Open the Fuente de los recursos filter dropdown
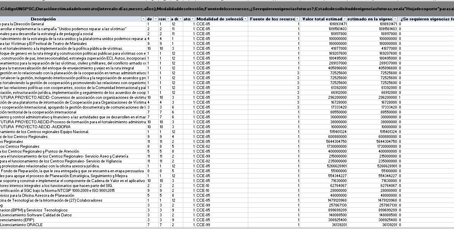454x229 pixels. pos(297,19)
